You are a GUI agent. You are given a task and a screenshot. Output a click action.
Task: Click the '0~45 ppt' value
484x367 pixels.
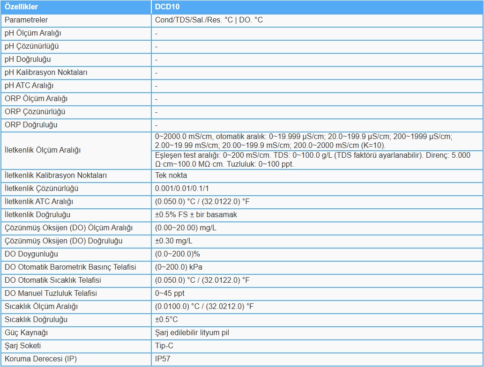click(x=170, y=294)
